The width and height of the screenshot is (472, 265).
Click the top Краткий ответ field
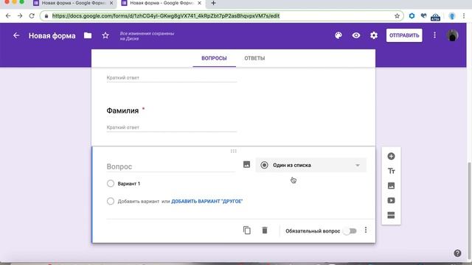tap(172, 78)
